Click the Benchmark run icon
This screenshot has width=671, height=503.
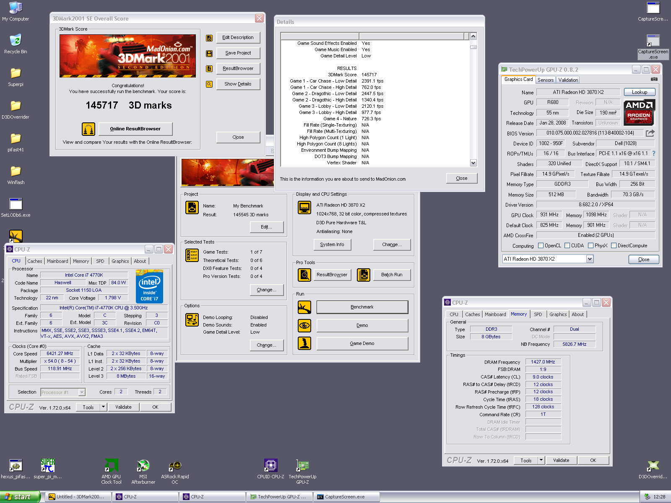click(304, 307)
